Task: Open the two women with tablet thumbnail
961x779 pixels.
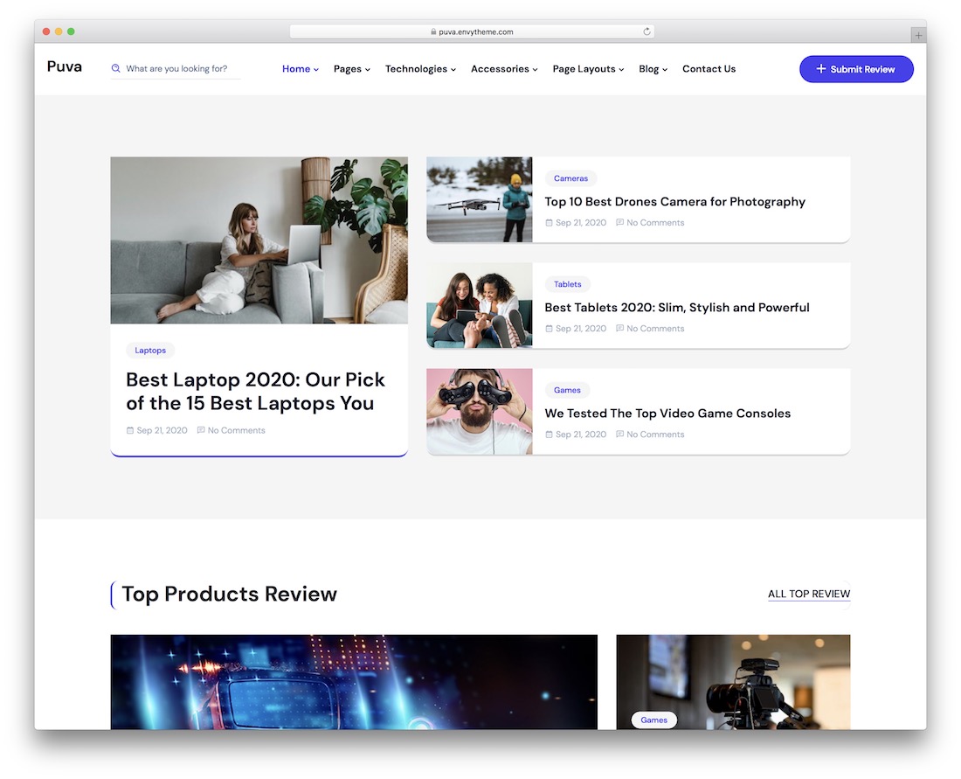Action: [x=480, y=305]
